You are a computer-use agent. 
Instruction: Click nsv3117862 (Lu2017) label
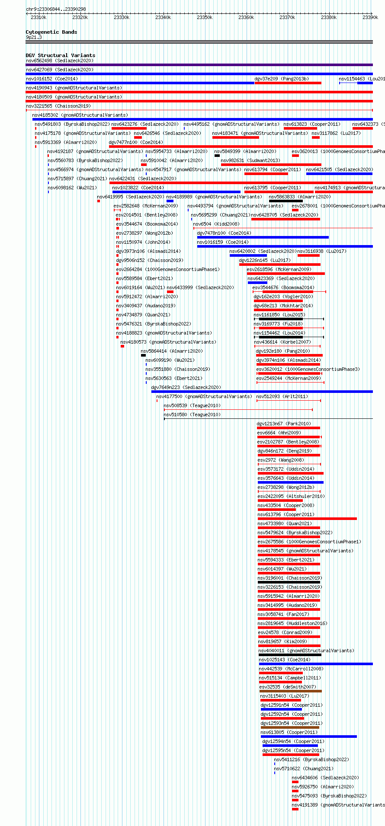click(336, 133)
